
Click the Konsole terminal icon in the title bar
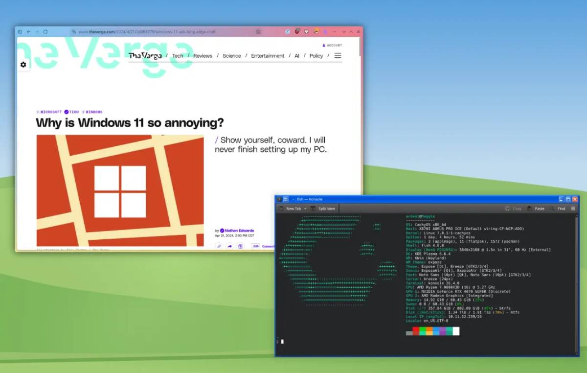[x=279, y=199]
